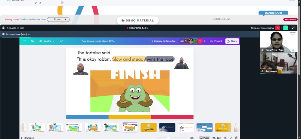
Task: Click the Canva Share button
Action: [232, 41]
